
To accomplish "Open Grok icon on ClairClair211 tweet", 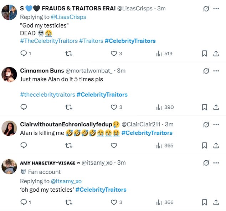I will coord(206,124).
